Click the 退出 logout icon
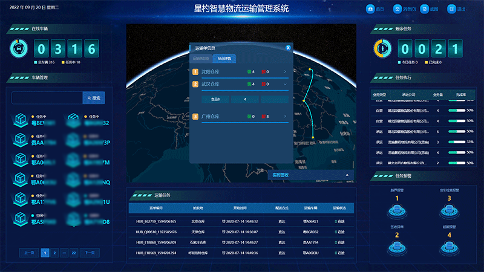Viewport: 484px width, 272px height. click(451, 9)
